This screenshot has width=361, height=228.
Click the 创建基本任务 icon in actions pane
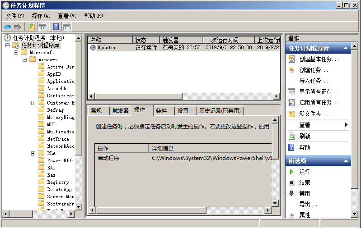click(292, 59)
